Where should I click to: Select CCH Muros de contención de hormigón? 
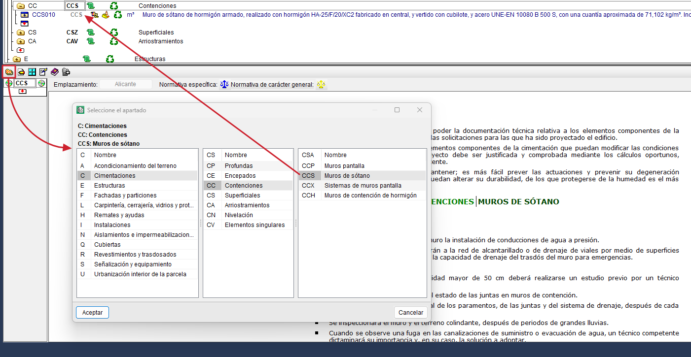(x=362, y=195)
